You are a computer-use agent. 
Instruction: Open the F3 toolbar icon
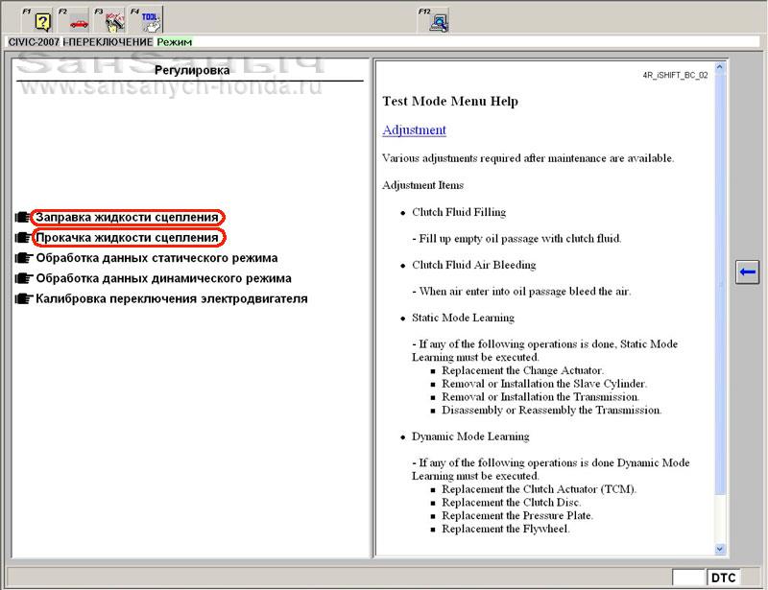click(109, 20)
